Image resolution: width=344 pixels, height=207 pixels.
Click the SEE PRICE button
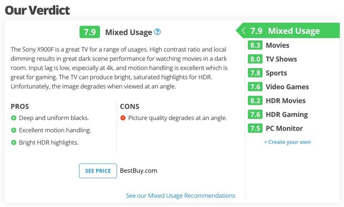[x=98, y=171]
